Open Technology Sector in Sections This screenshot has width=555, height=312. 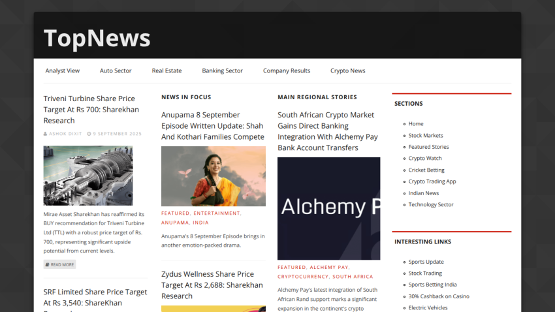coord(431,204)
